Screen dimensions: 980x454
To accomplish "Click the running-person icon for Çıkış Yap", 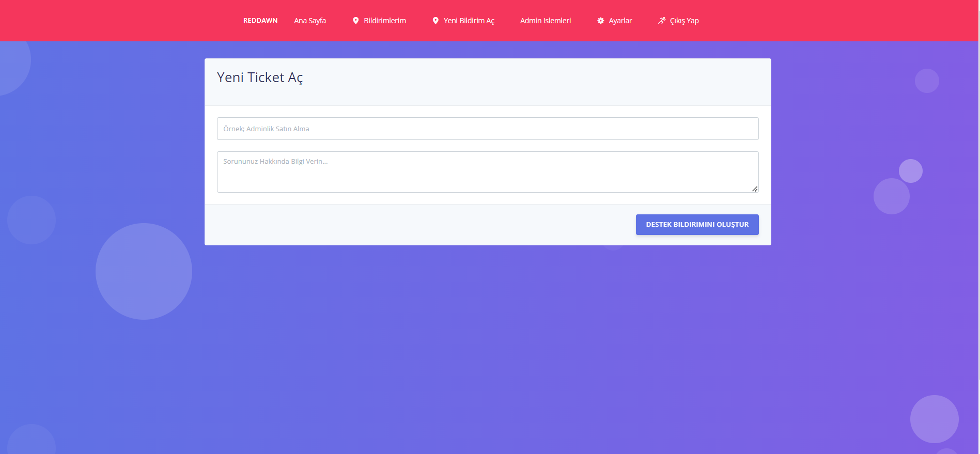I will pyautogui.click(x=662, y=21).
